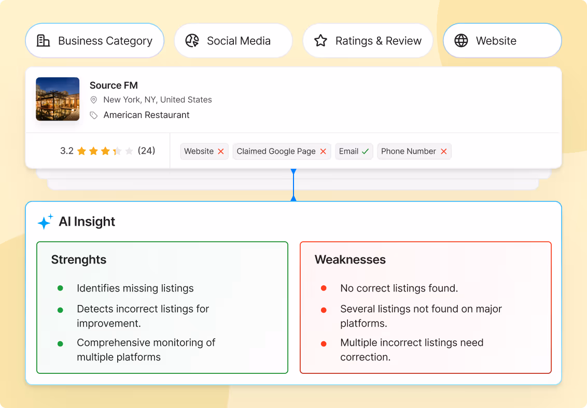Click the star icon in Ratings & Review

(321, 40)
